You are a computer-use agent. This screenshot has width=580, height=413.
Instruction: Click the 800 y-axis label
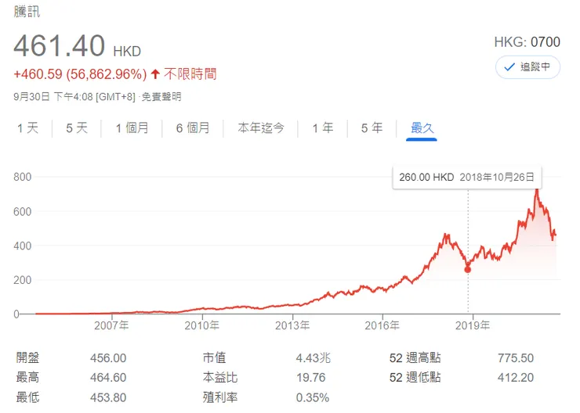pos(22,177)
